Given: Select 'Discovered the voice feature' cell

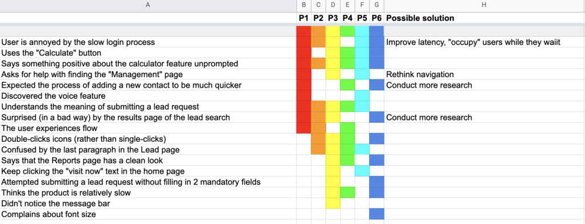Looking at the screenshot, I should tap(148, 96).
